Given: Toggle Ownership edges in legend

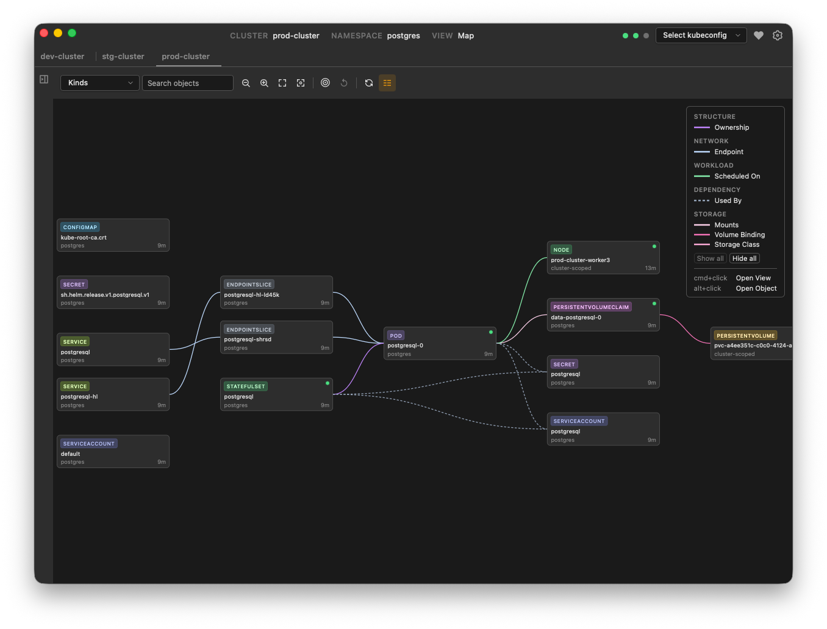Looking at the screenshot, I should coord(721,127).
